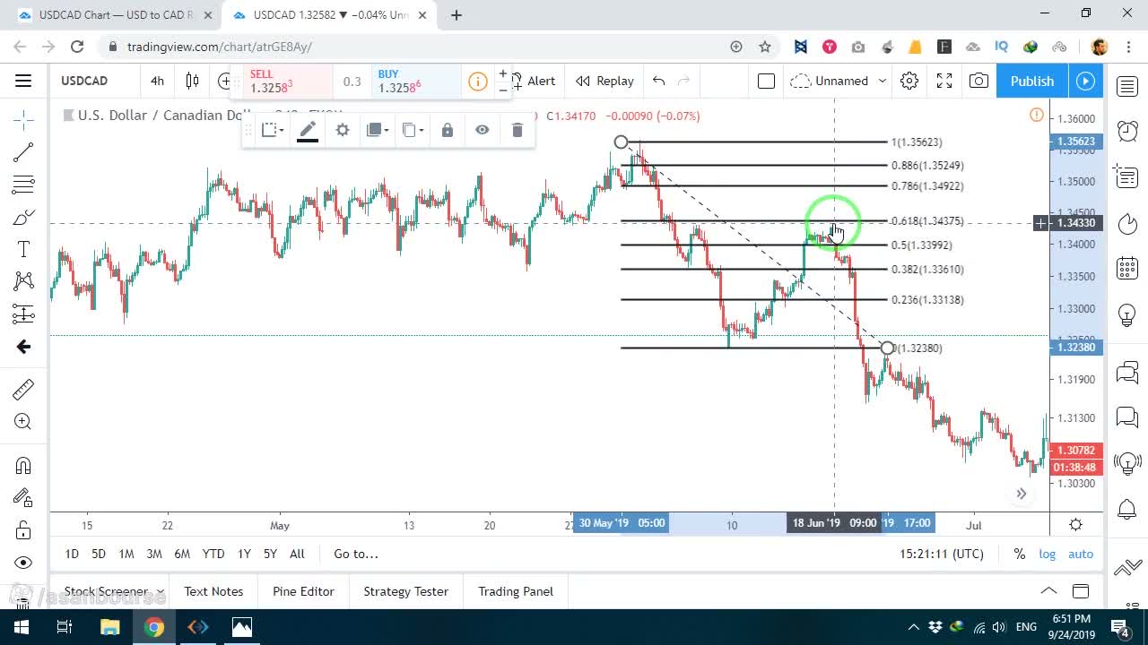The width and height of the screenshot is (1148, 645).
Task: Open the drawing template dropdown in floating toolbar
Action: 272,130
